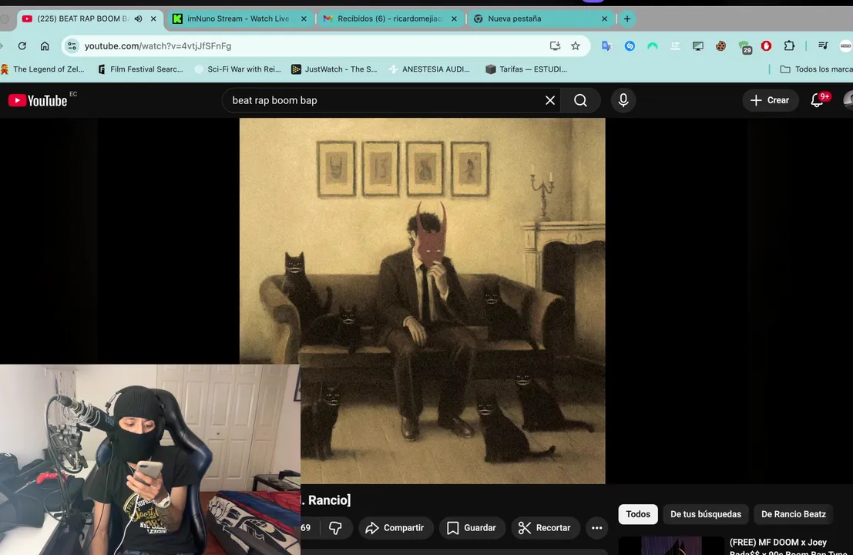Screen dimensions: 853x555
Task: Close the Recibidos Gmail tab
Action: (455, 18)
